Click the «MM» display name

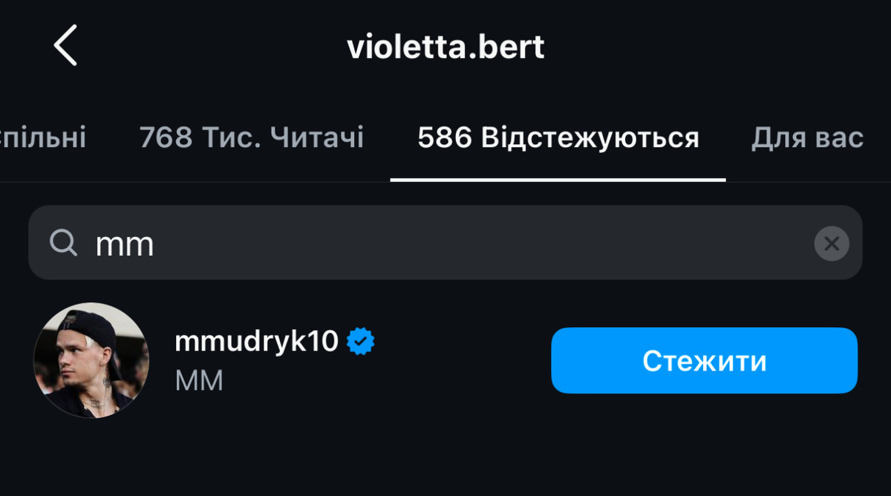click(x=199, y=381)
